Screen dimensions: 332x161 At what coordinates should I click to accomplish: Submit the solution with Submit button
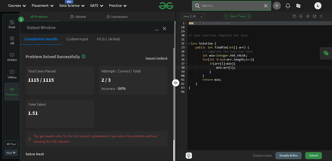tap(313, 155)
